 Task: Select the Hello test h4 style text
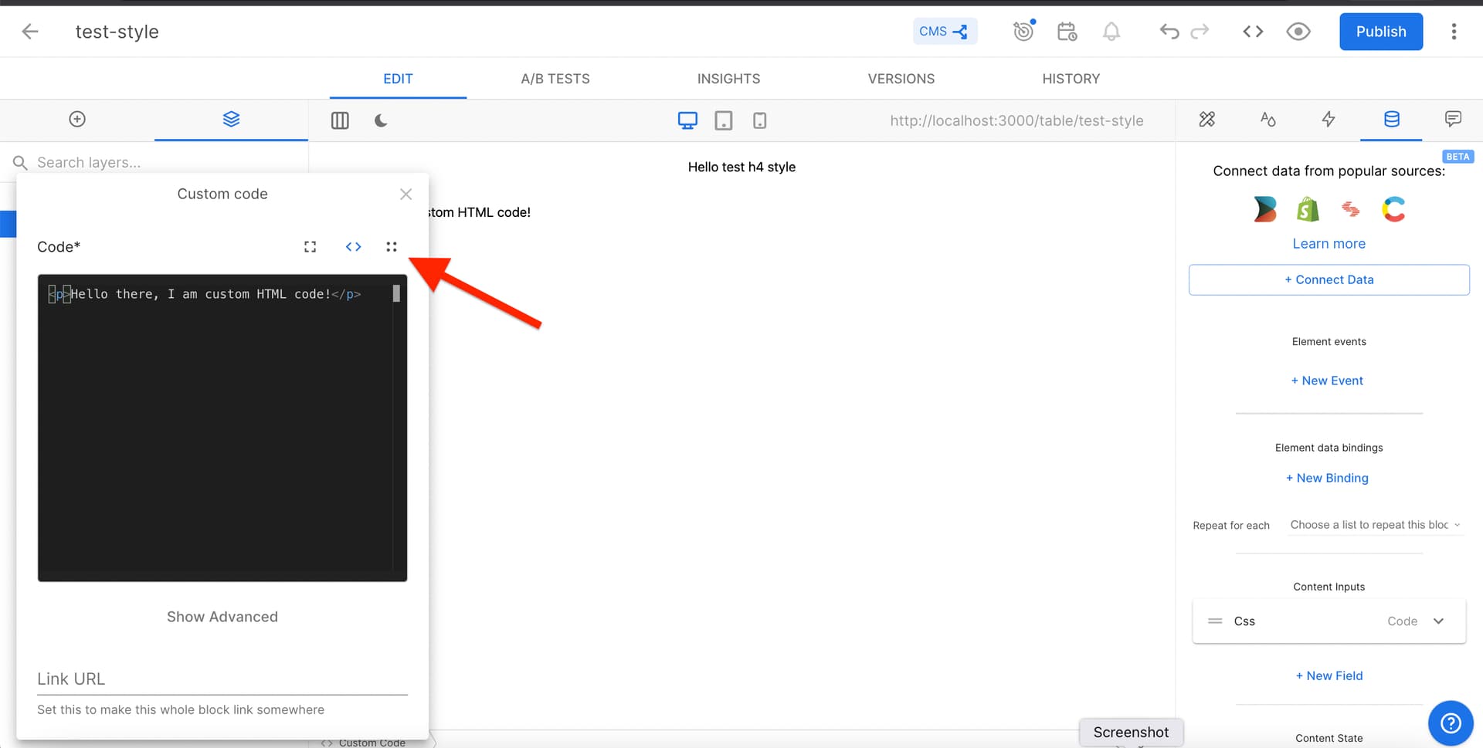741,167
